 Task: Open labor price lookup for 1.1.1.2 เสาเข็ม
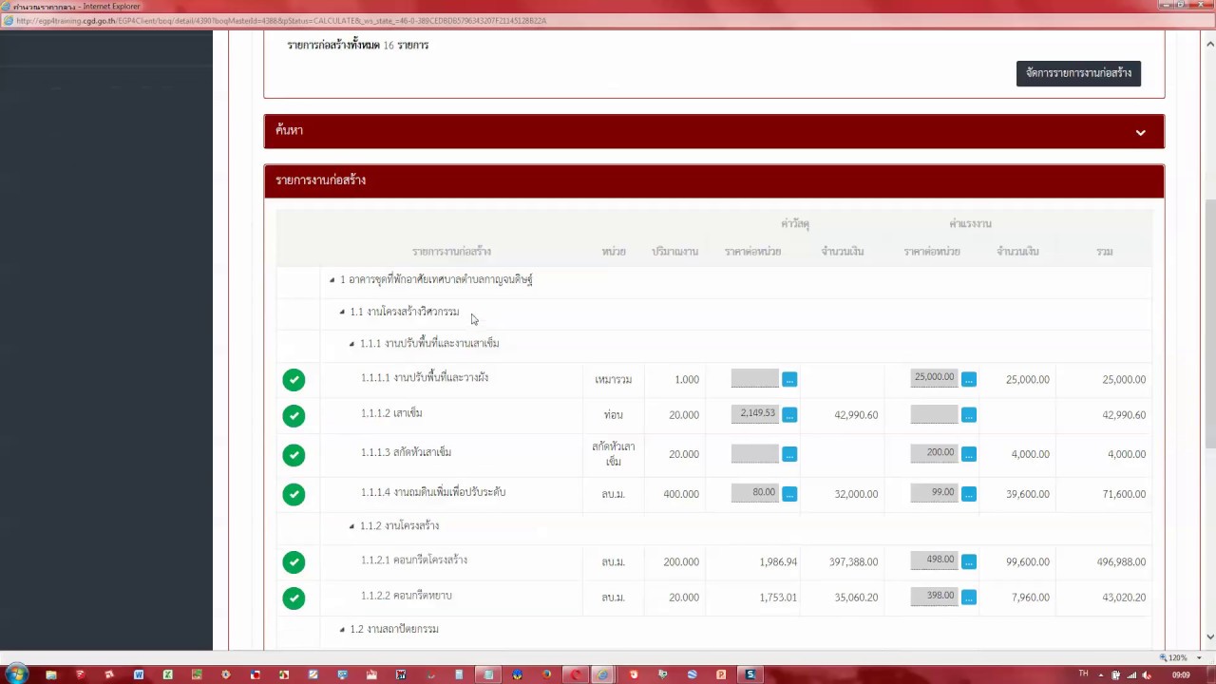(x=968, y=415)
